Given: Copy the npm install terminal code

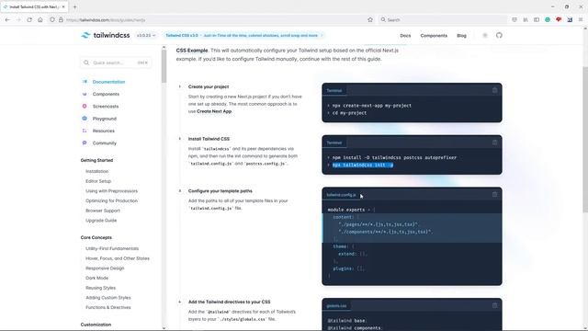Looking at the screenshot, I should pyautogui.click(x=494, y=143).
